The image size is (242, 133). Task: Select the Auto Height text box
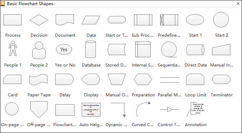(x=91, y=110)
